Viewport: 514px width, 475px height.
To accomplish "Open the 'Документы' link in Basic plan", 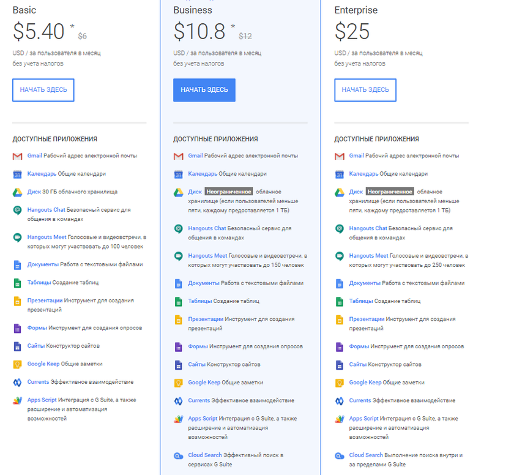I will point(43,264).
